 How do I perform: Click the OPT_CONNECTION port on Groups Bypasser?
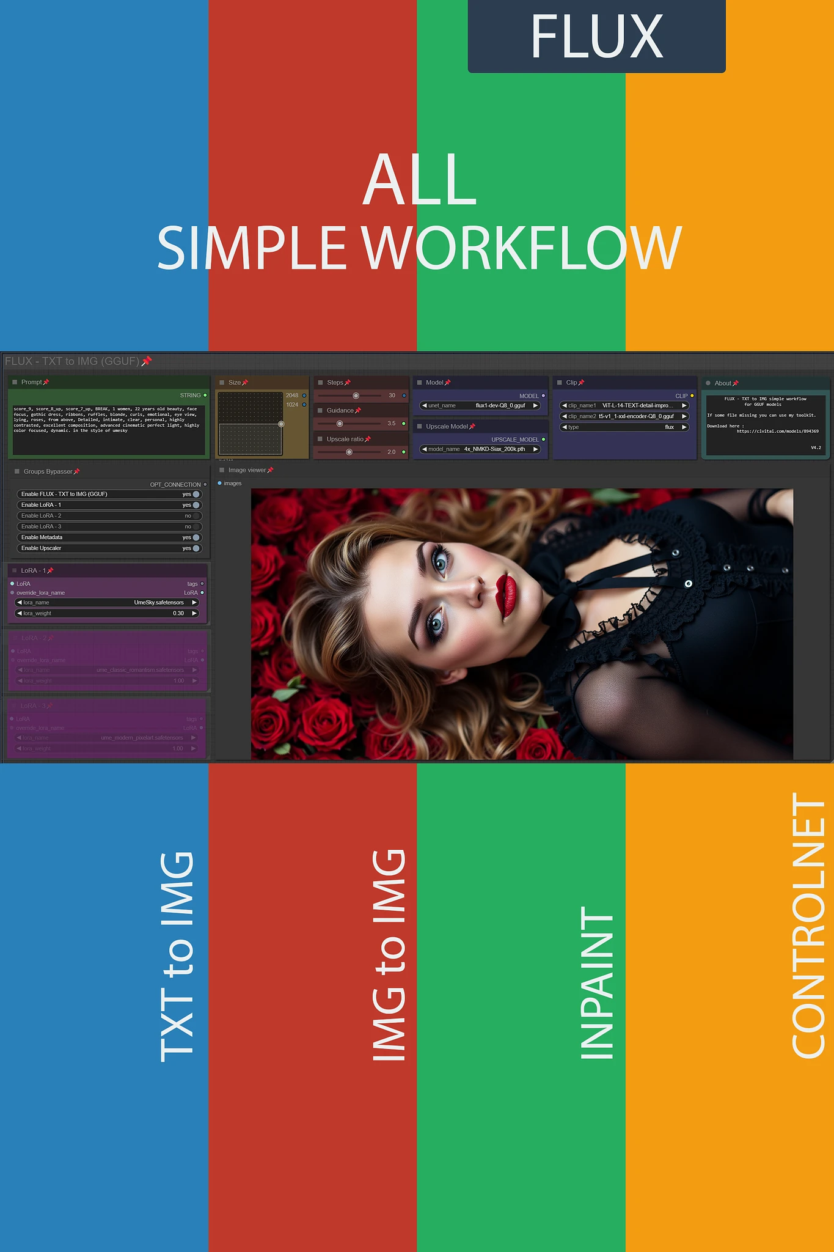205,485
